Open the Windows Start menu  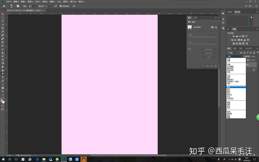(3, 159)
